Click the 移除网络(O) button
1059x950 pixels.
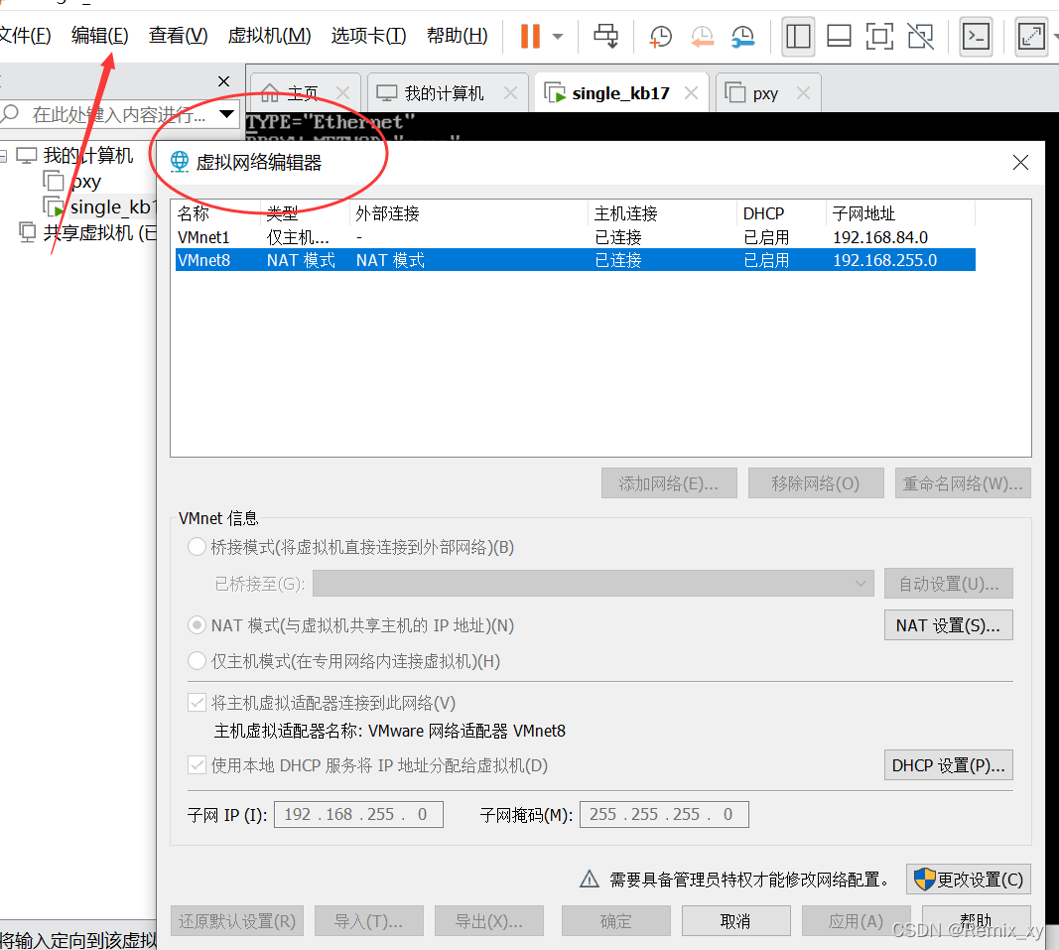pos(816,483)
